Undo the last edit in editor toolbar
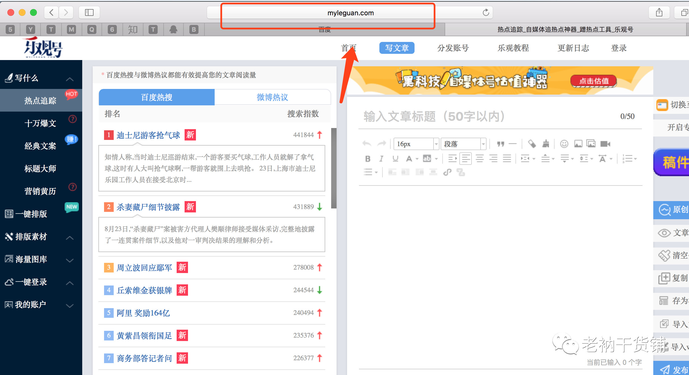The width and height of the screenshot is (689, 375). tap(367, 144)
